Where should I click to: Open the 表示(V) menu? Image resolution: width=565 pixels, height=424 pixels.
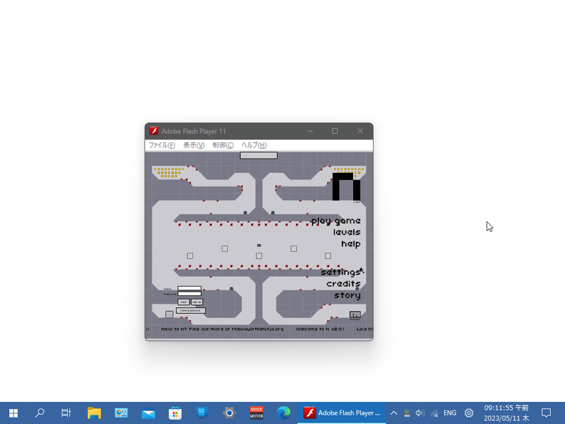coord(194,145)
